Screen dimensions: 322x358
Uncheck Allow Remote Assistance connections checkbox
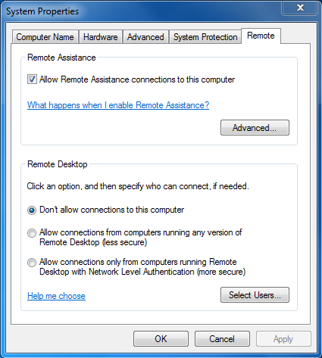coord(32,79)
